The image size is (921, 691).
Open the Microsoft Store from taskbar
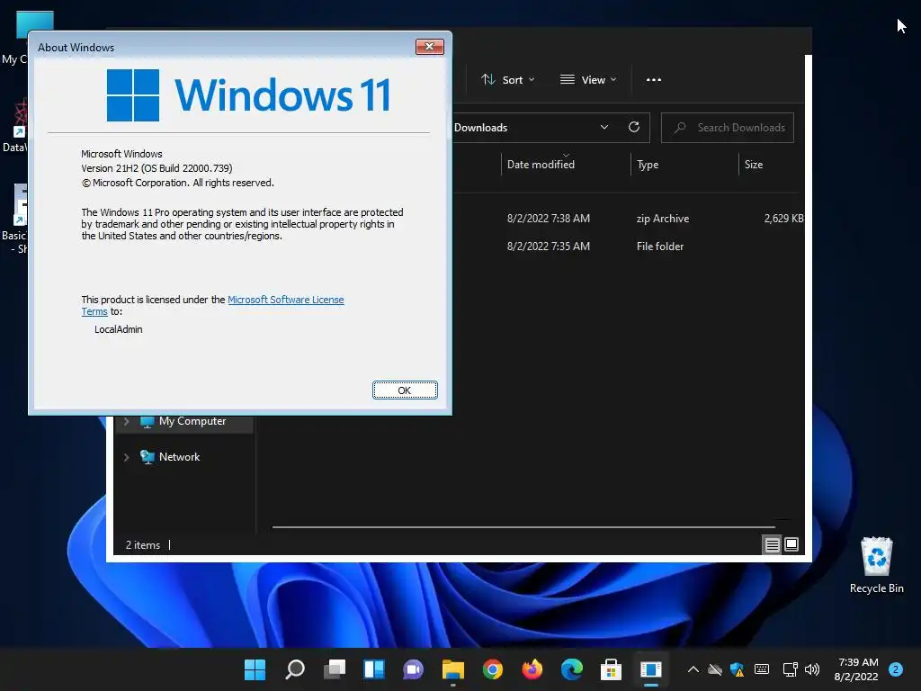click(x=611, y=669)
